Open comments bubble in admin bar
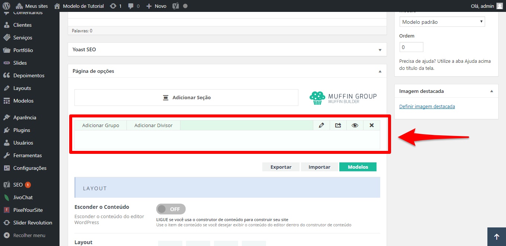The height and width of the screenshot is (246, 506). point(134,6)
